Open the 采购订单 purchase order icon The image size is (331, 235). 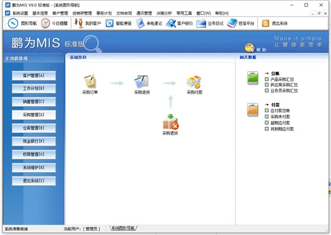tap(90, 81)
